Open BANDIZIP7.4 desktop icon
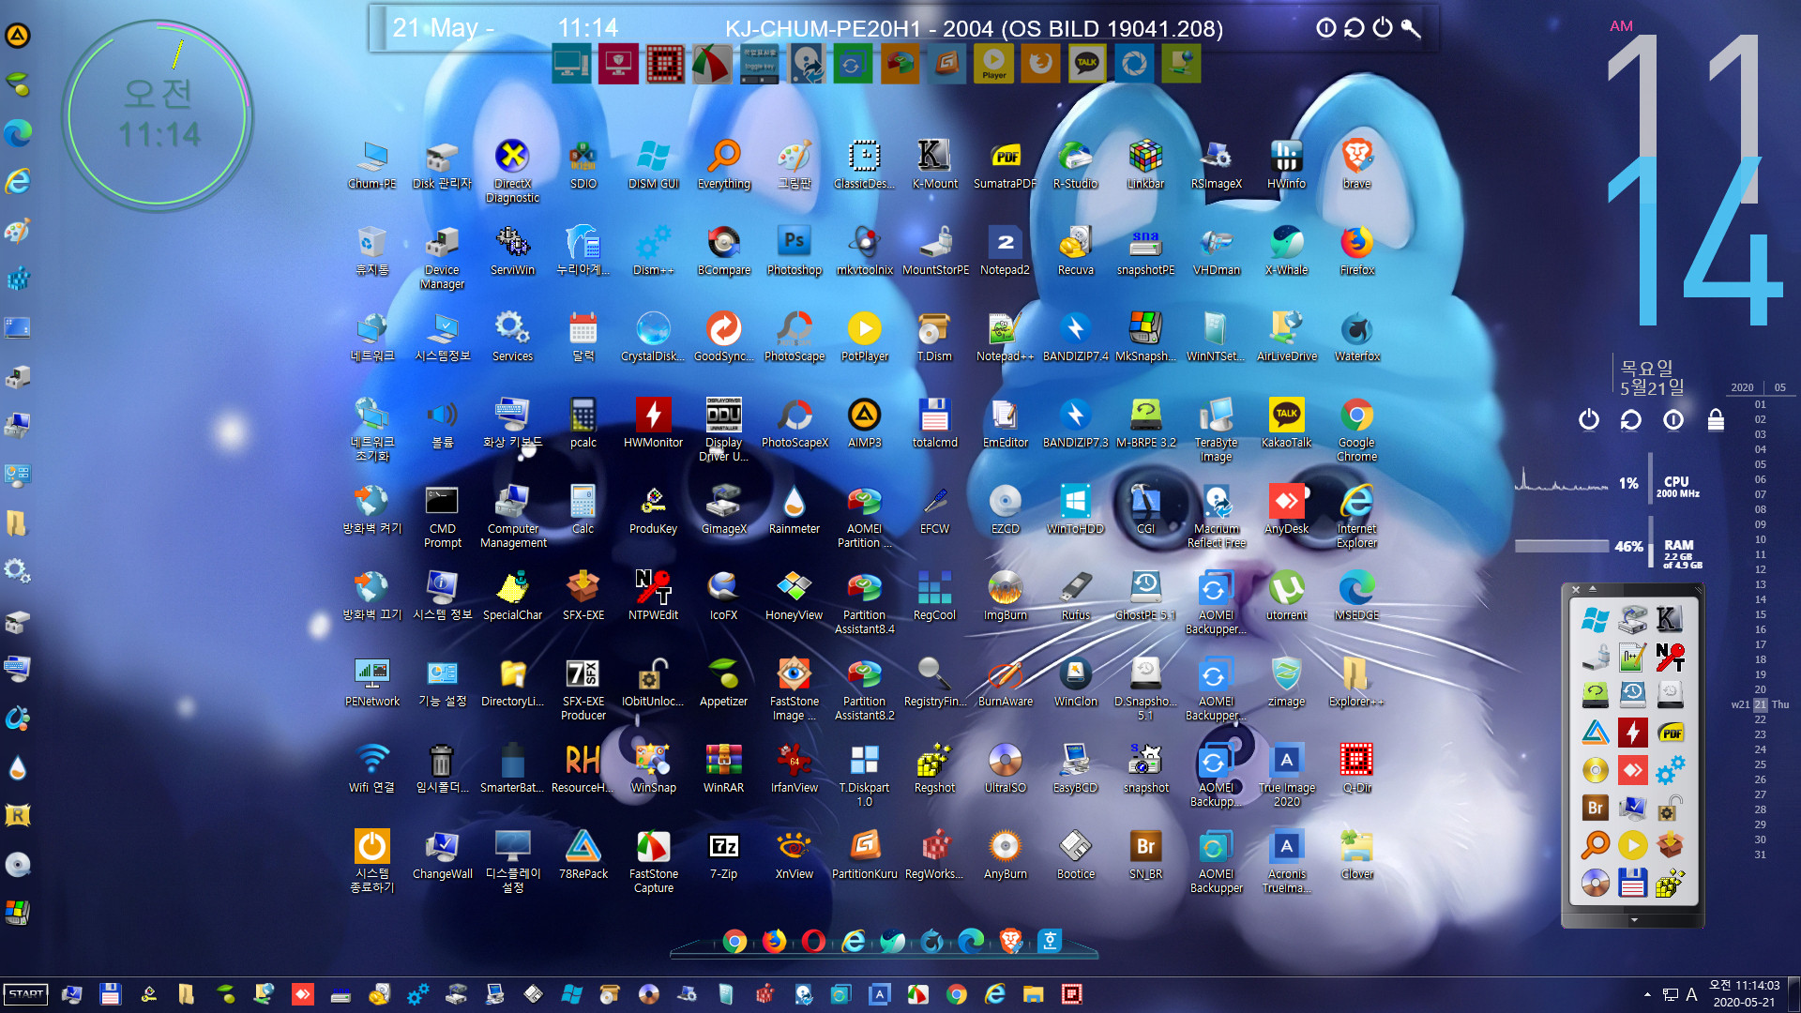The width and height of the screenshot is (1801, 1013). coord(1075,338)
